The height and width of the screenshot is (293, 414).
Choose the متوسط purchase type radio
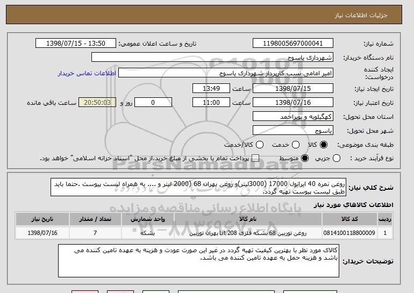tap(305, 159)
